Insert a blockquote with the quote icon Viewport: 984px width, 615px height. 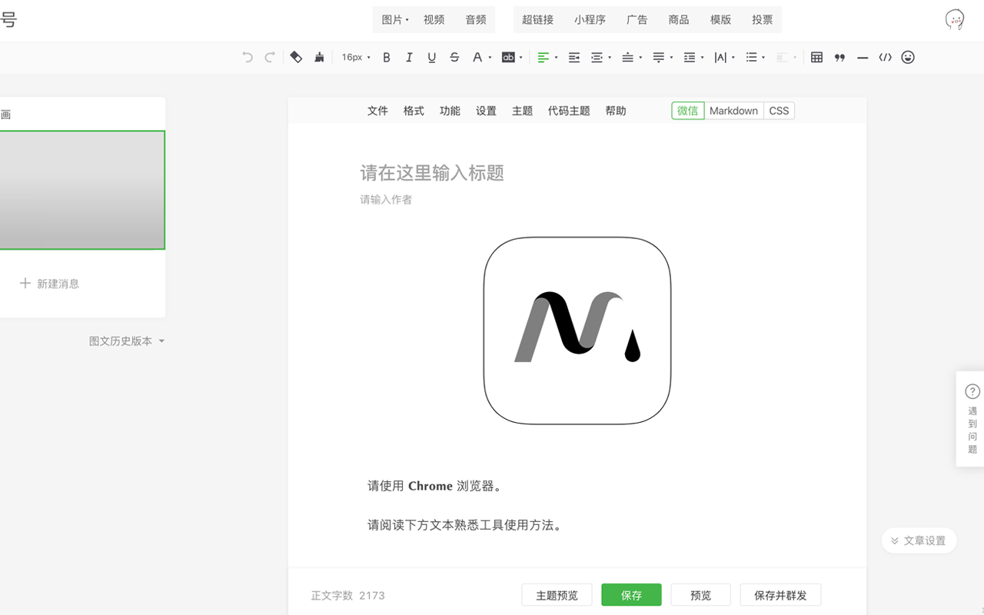839,57
